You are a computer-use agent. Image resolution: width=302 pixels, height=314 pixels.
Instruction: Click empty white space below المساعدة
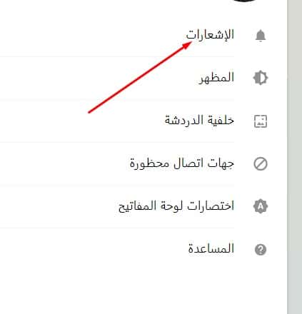pos(143,285)
